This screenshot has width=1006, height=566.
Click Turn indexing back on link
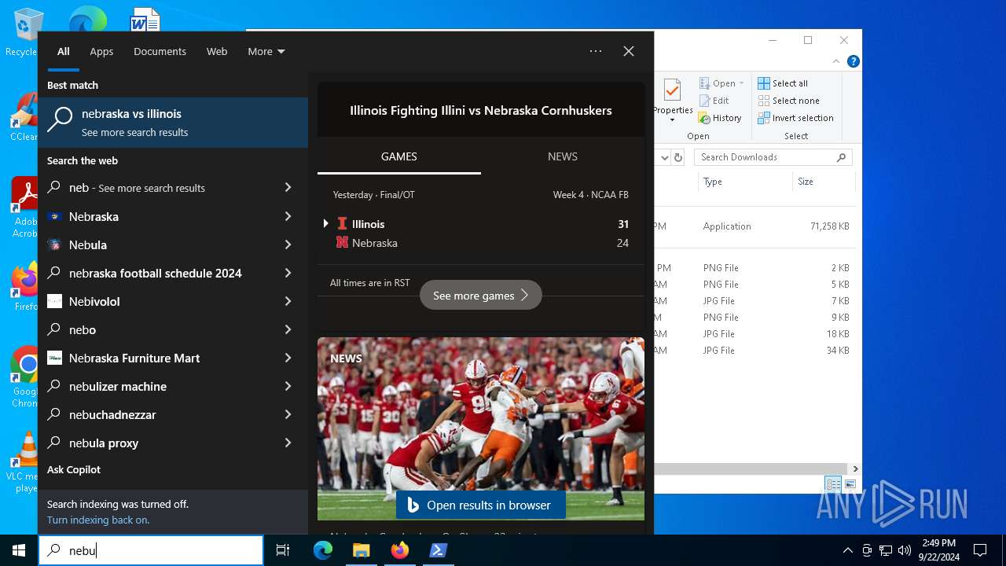click(x=98, y=520)
